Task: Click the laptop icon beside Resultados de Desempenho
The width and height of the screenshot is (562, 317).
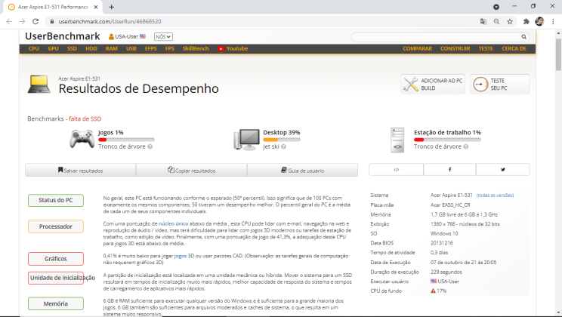Action: 39,85
